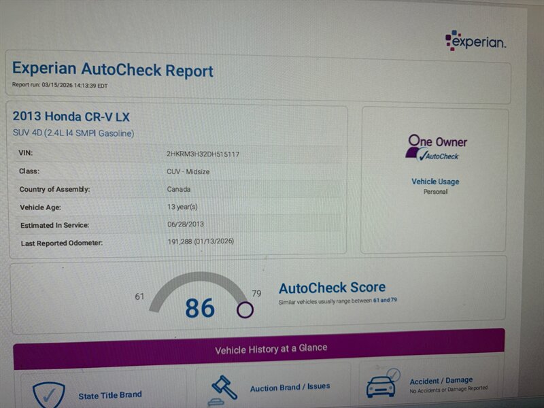Click the 2013 Honda CR-V LX heading
The image size is (544, 408).
[71, 116]
